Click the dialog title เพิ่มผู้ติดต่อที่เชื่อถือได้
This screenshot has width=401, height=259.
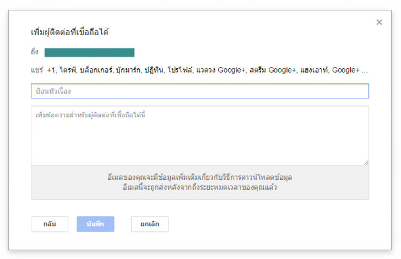tap(70, 32)
